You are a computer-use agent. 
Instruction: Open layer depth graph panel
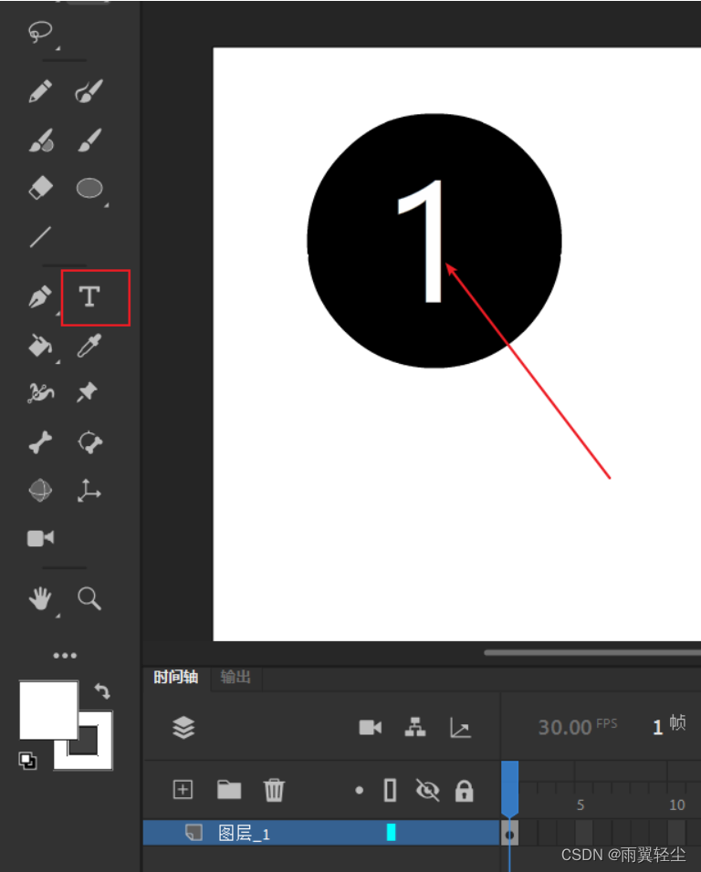460,727
